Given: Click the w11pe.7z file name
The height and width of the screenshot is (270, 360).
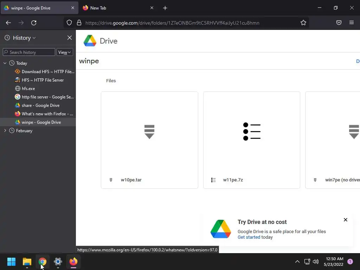Looking at the screenshot, I should [x=233, y=180].
